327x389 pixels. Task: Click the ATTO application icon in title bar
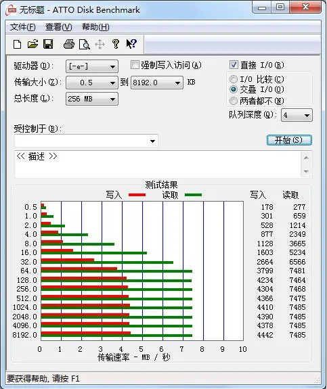pos(12,10)
